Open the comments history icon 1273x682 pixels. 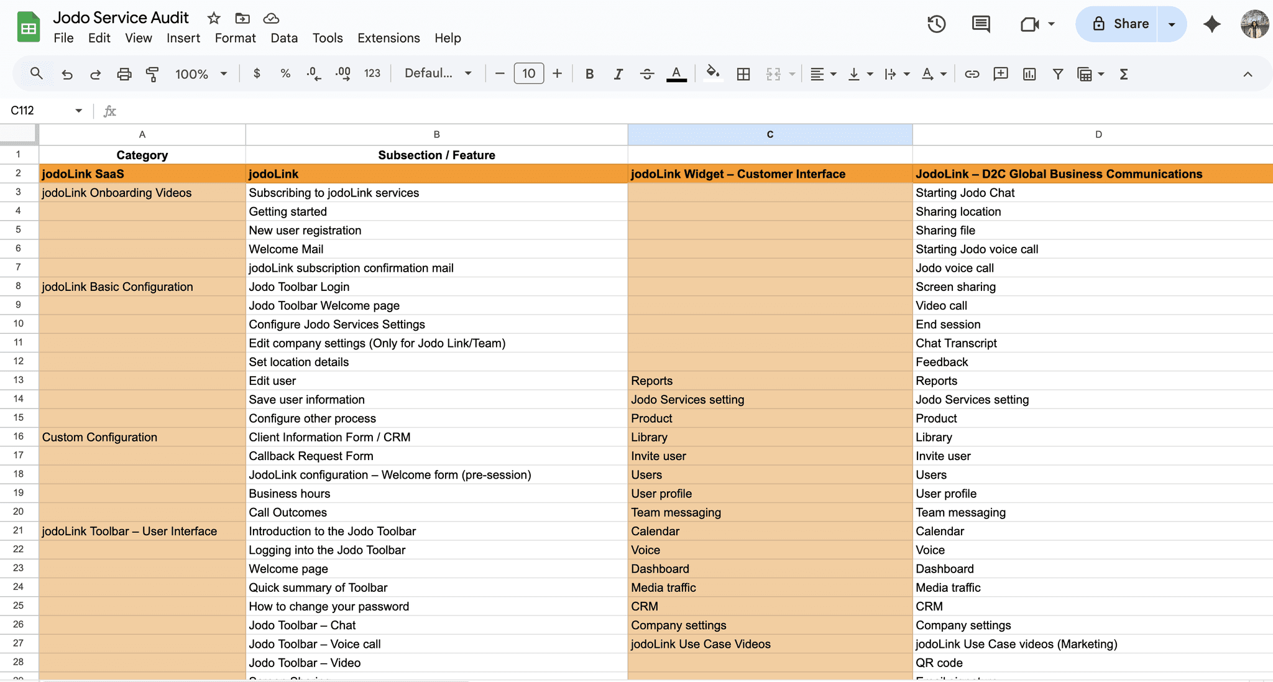tap(981, 24)
